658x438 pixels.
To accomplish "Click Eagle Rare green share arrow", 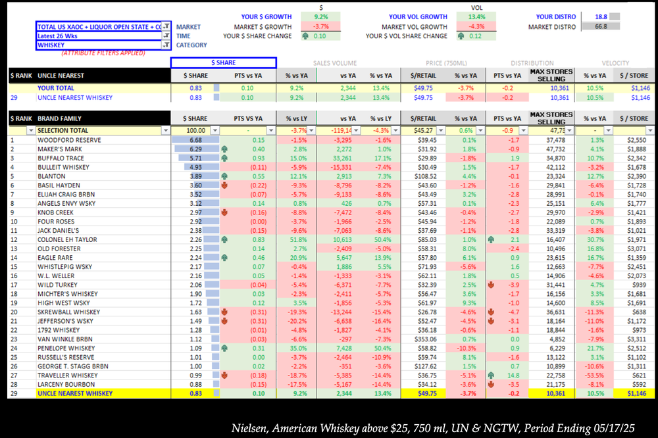I will (224, 258).
